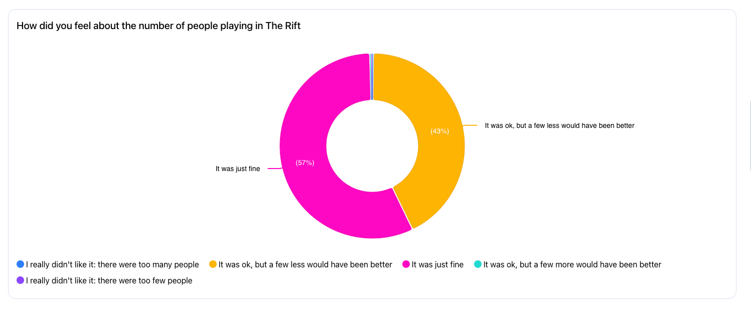Image resolution: width=751 pixels, height=311 pixels.
Task: Click the orange legend dot for a few less
Action: click(x=213, y=264)
